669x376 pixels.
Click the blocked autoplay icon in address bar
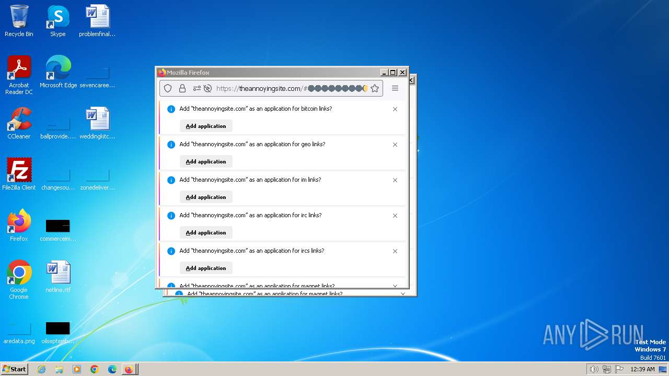tap(207, 89)
